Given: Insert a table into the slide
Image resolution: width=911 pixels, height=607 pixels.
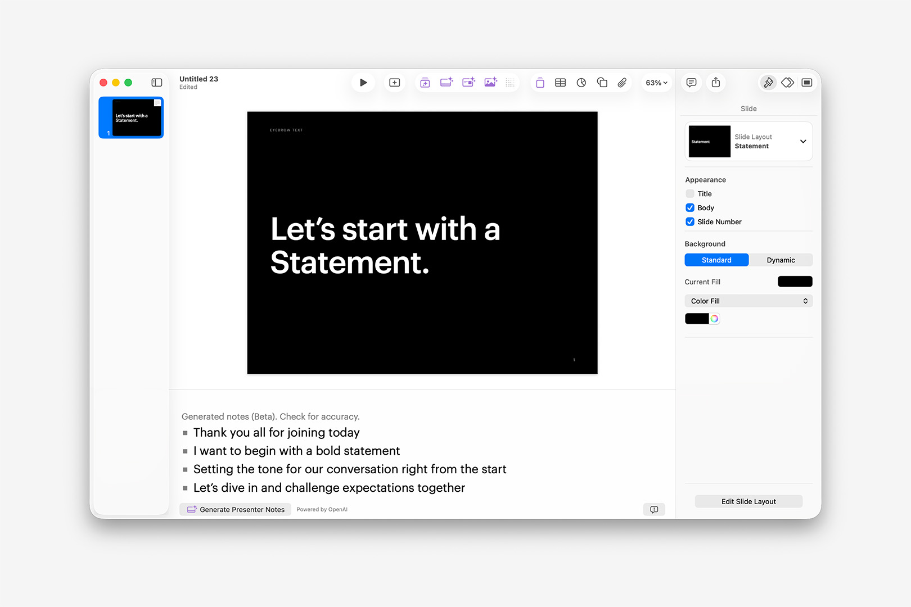Looking at the screenshot, I should 560,82.
